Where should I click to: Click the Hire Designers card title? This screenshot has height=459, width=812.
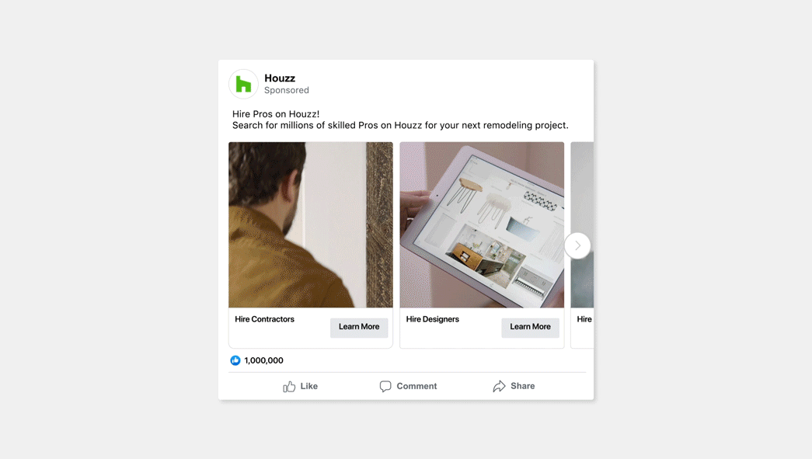[x=432, y=319]
